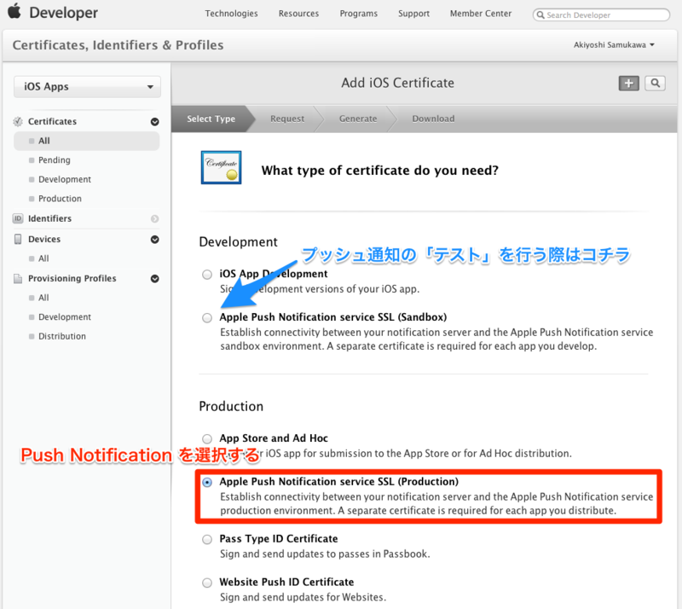682x609 pixels.
Task: Select Website Push ID Certificate radio
Action: [x=207, y=583]
